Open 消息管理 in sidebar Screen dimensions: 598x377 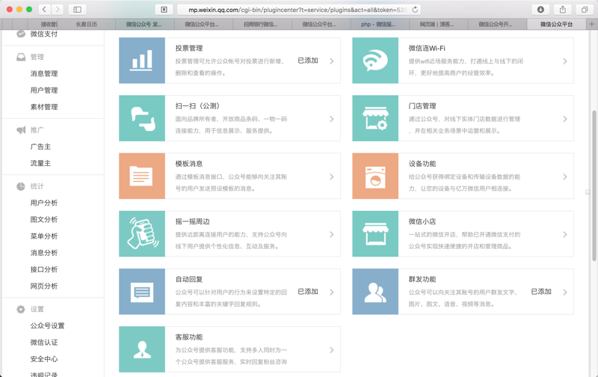pos(44,73)
